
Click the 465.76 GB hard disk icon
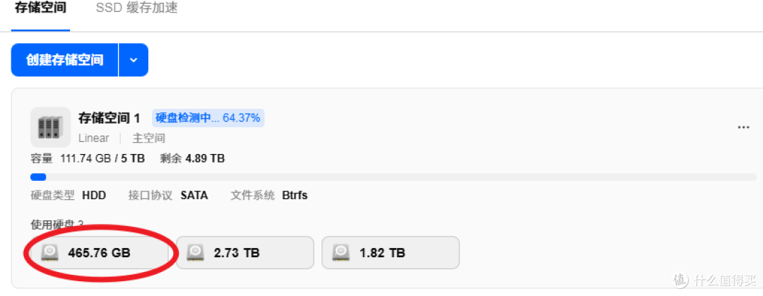[49, 253]
